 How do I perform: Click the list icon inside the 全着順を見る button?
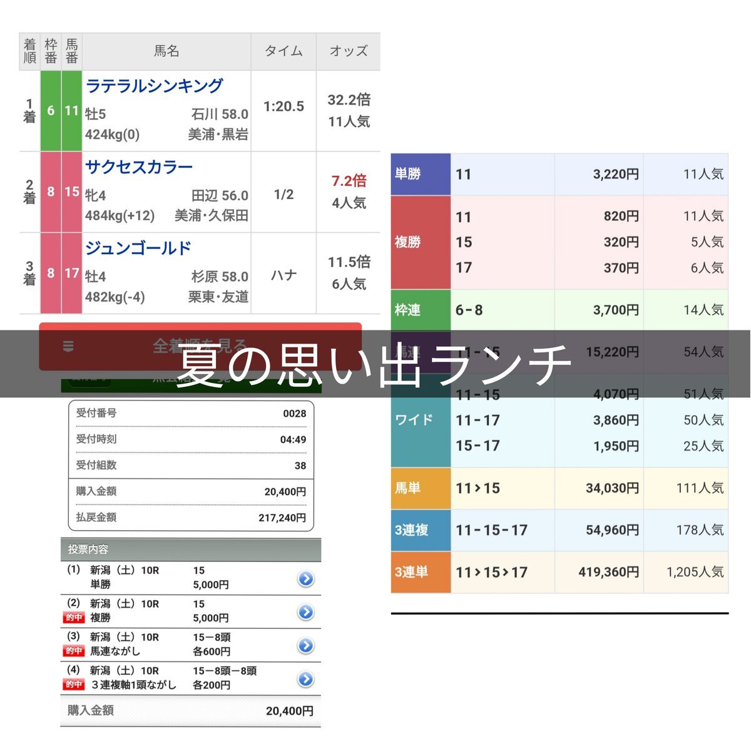[x=69, y=345]
